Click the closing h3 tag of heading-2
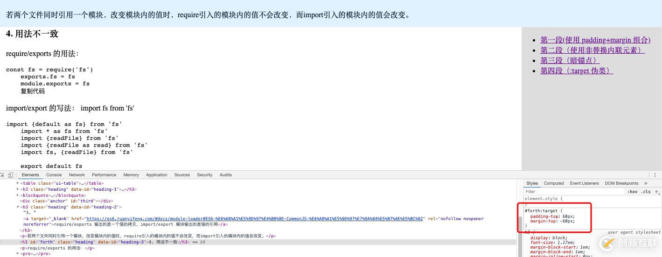 (26, 230)
